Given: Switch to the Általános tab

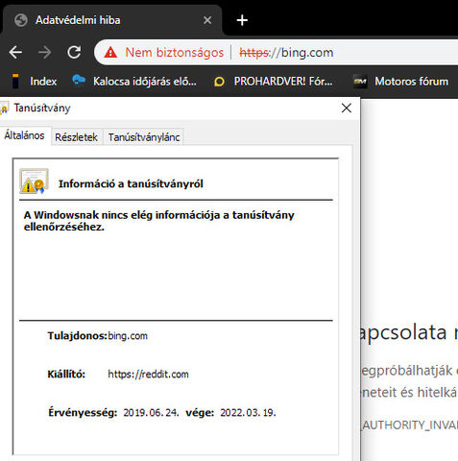Looking at the screenshot, I should coord(24,135).
